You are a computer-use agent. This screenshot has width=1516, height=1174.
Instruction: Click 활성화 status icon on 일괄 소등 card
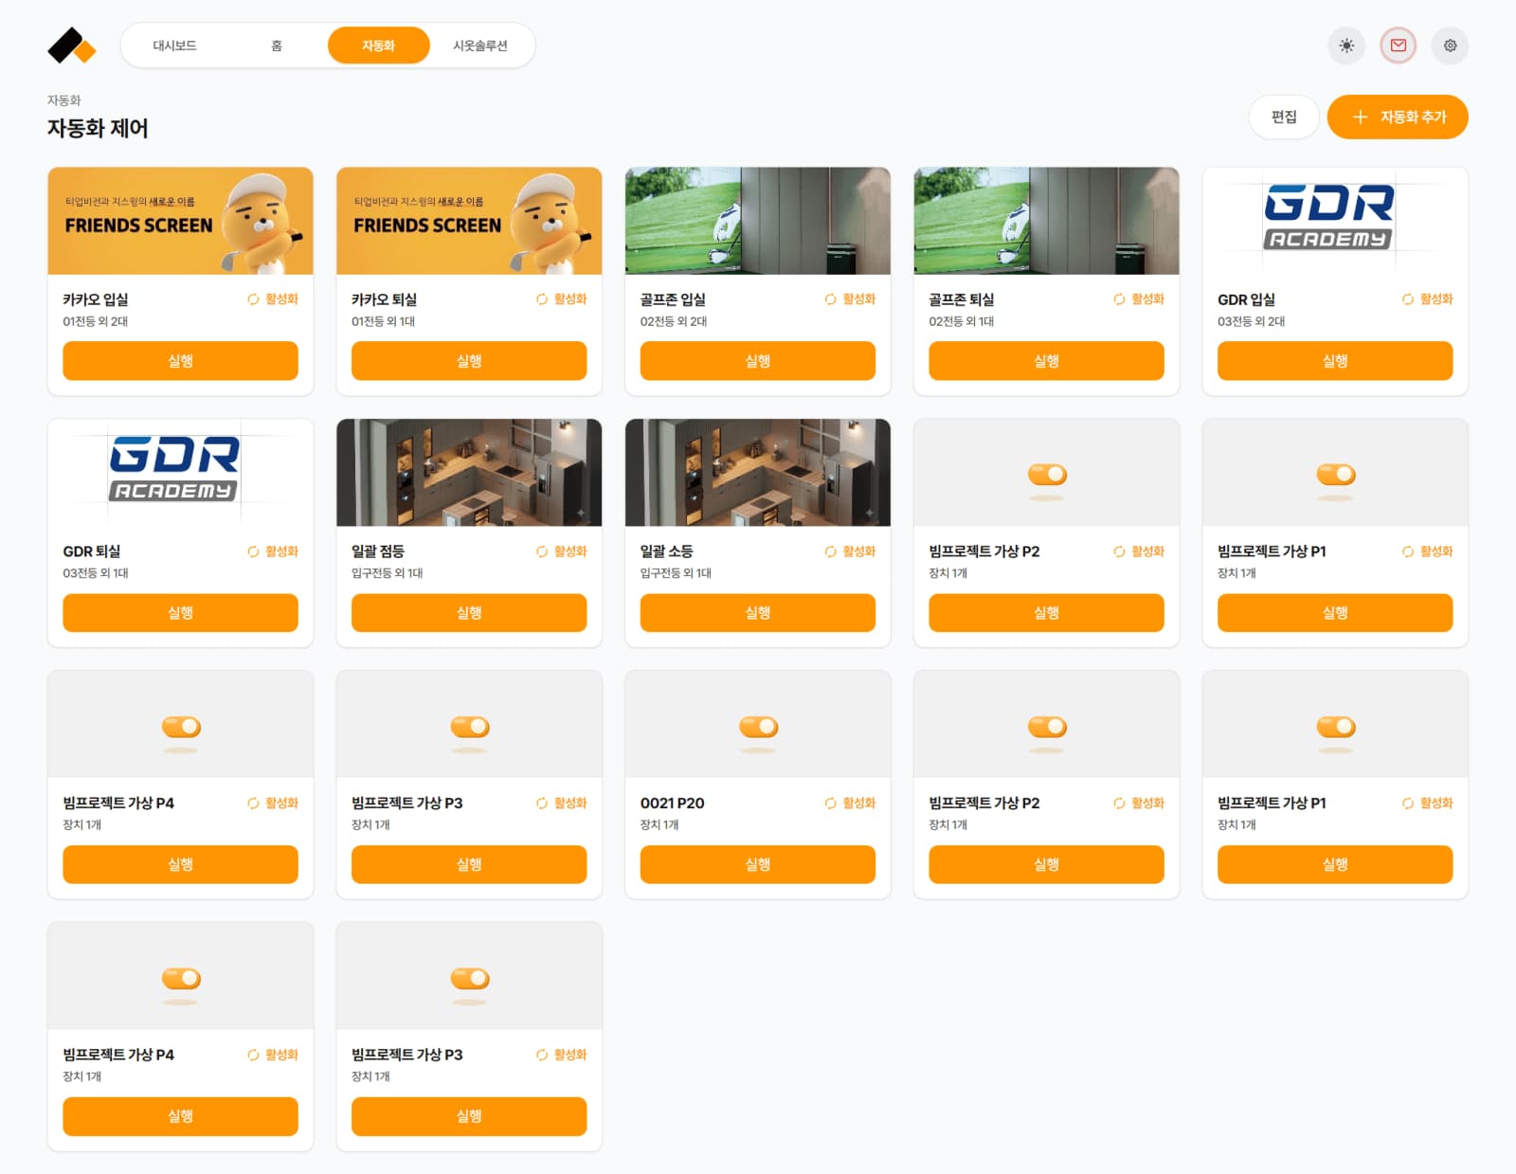pyautogui.click(x=831, y=551)
